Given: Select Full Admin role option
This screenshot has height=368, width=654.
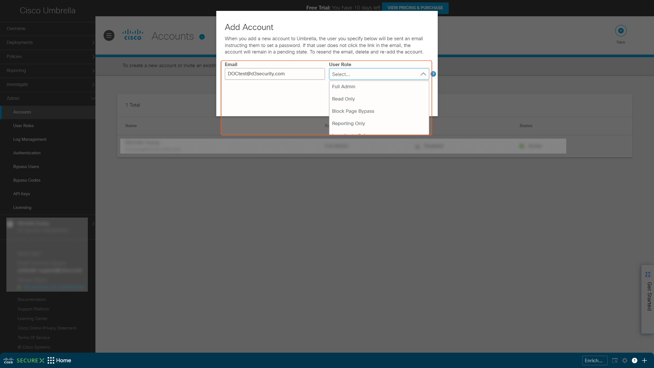Looking at the screenshot, I should coord(344,87).
